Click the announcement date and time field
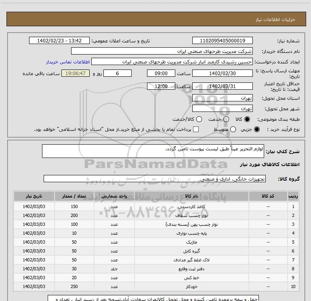Screen dimensions: 311x301 [x=59, y=40]
